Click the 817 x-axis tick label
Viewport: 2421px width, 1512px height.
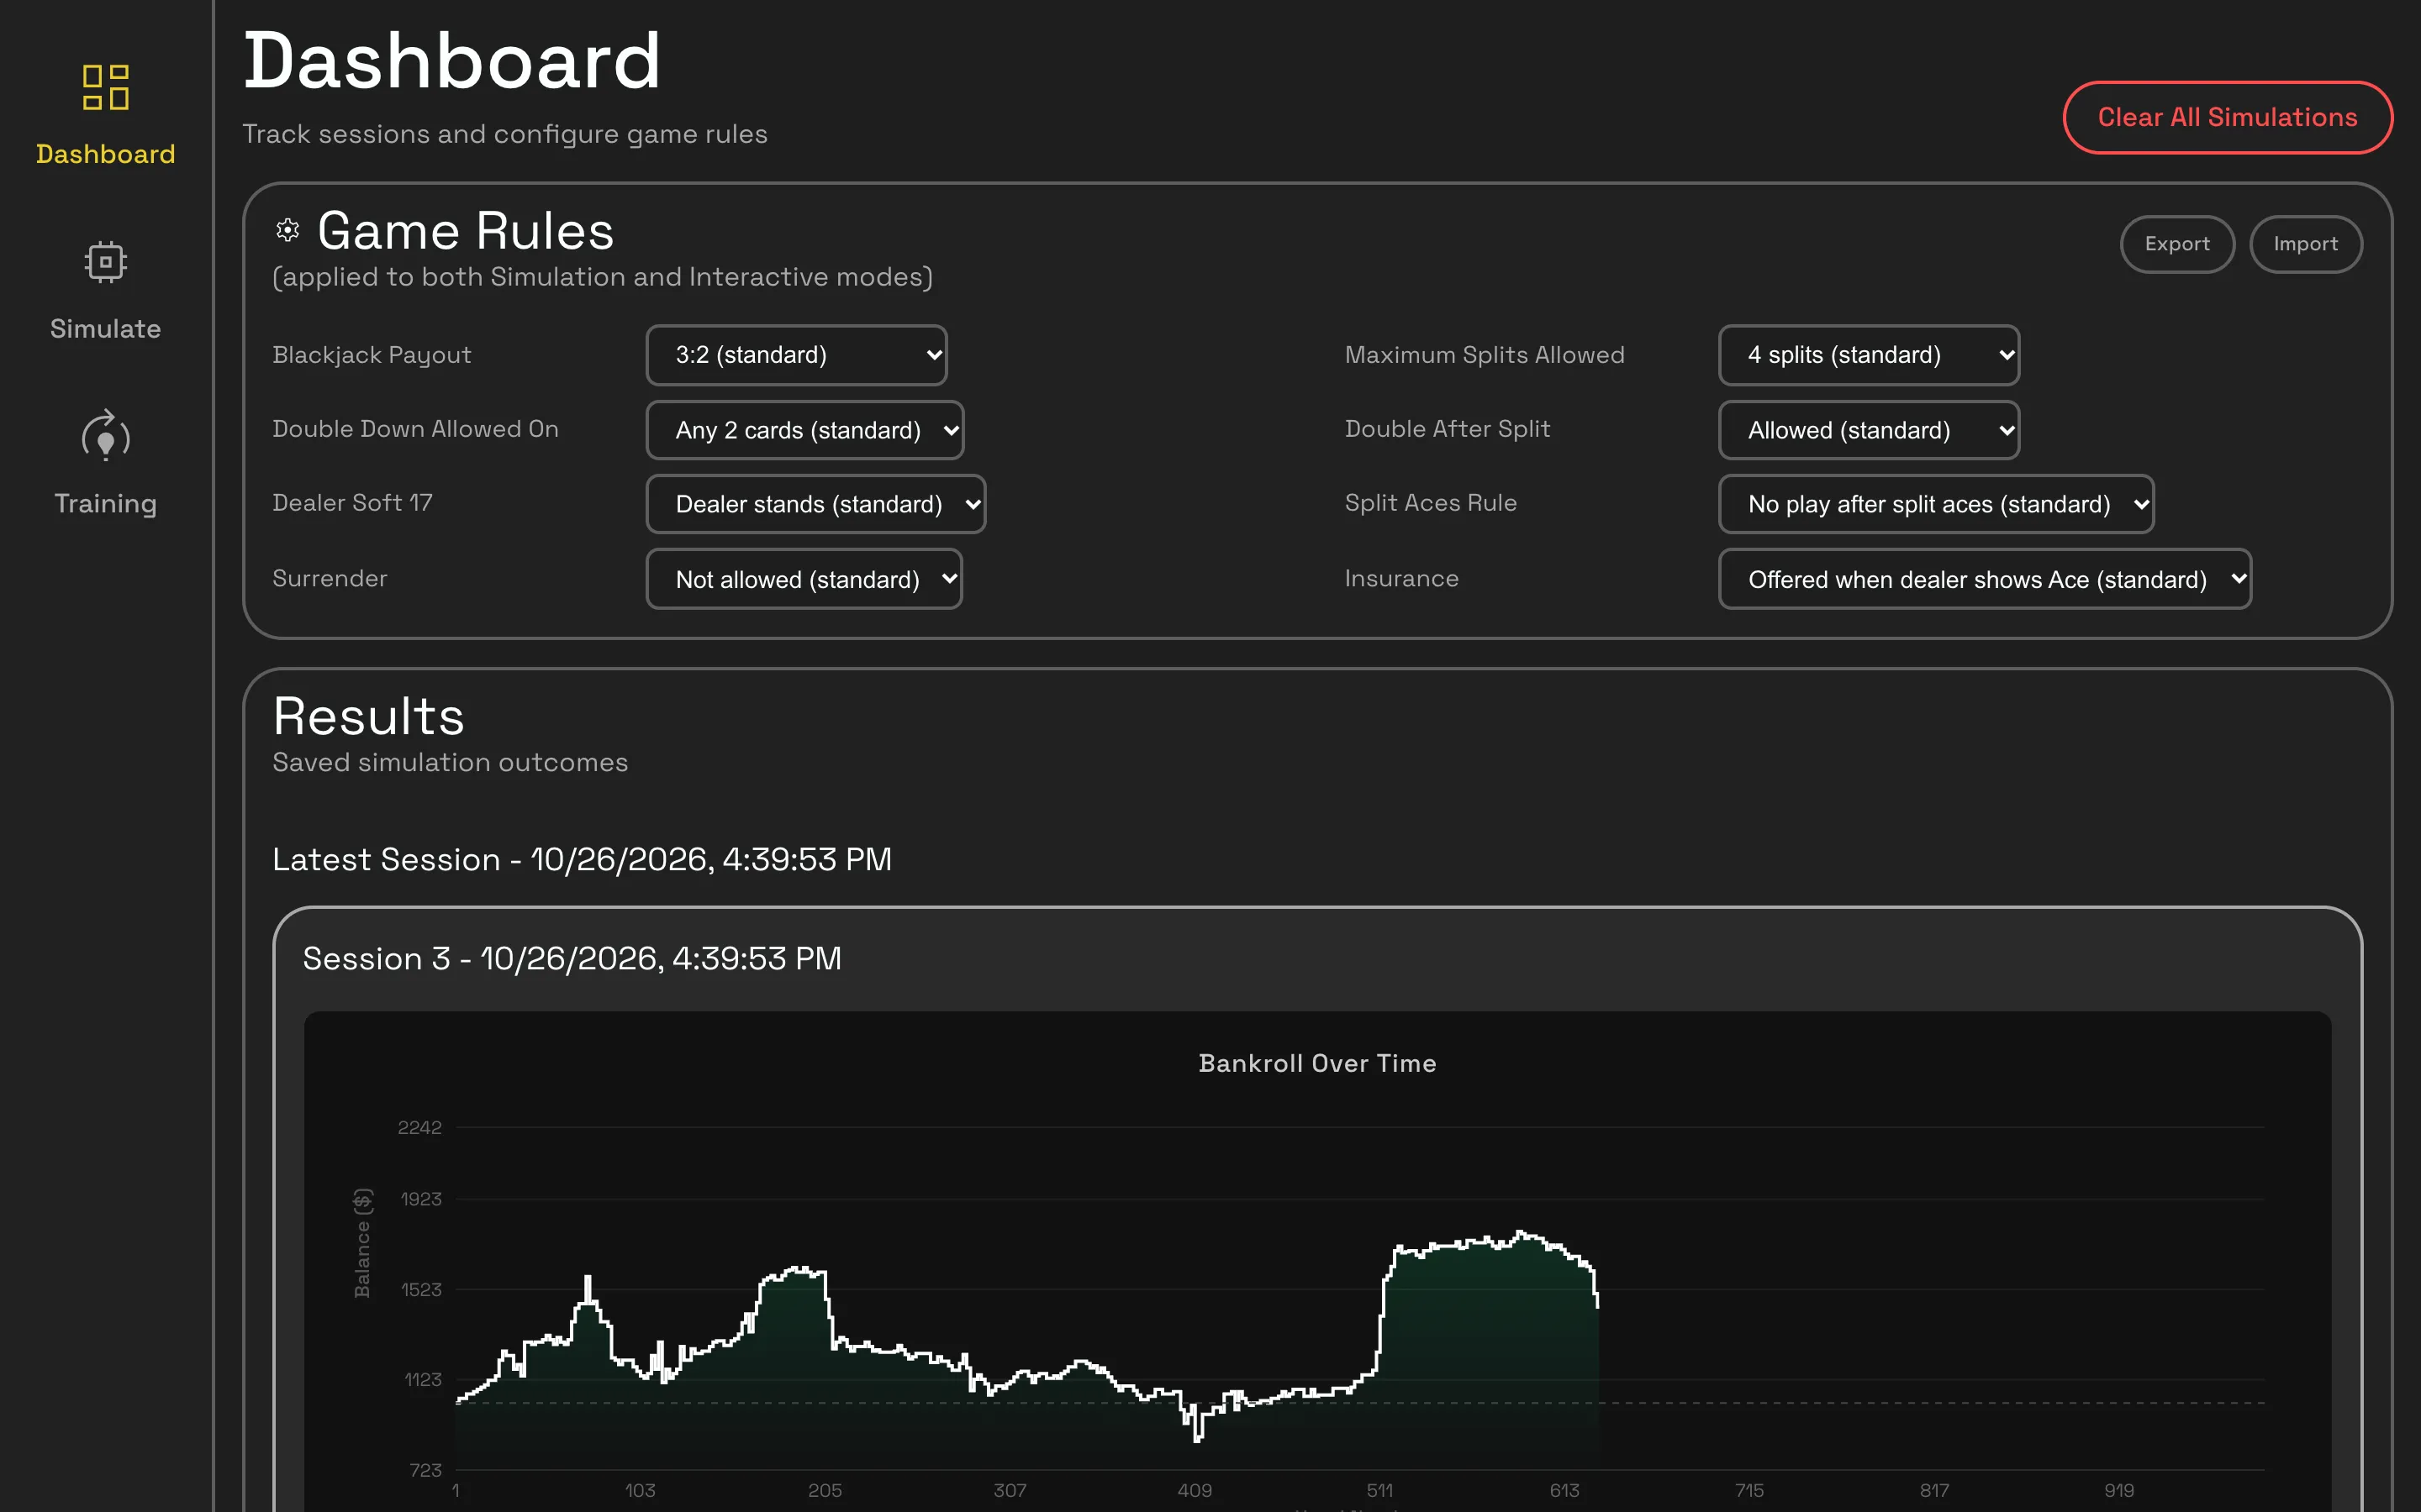[x=1935, y=1490]
